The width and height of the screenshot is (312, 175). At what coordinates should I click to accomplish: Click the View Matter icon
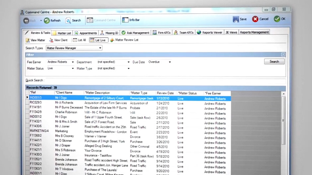tap(28, 40)
